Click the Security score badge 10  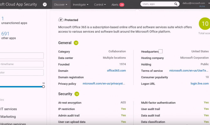[x=77, y=94]
